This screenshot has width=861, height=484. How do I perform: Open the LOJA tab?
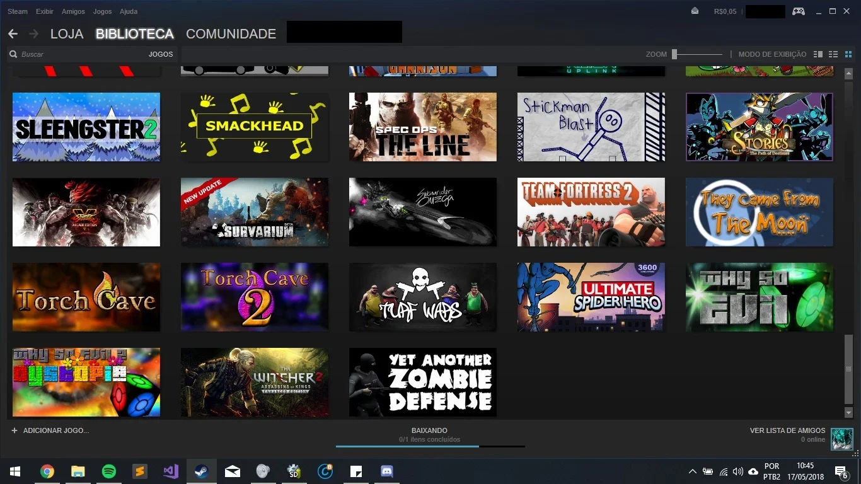(x=67, y=34)
